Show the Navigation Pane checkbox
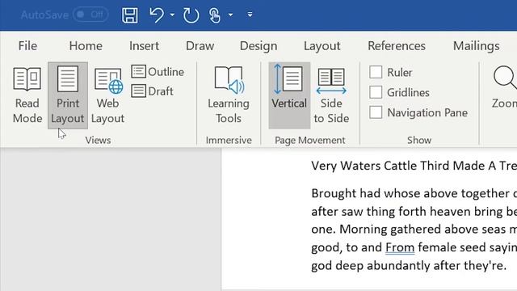The image size is (517, 291). [376, 112]
